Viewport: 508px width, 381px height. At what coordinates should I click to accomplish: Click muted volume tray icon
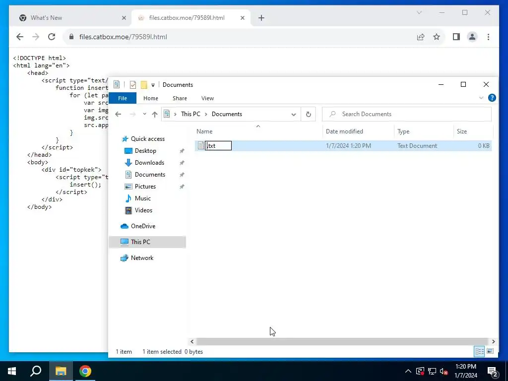444,371
